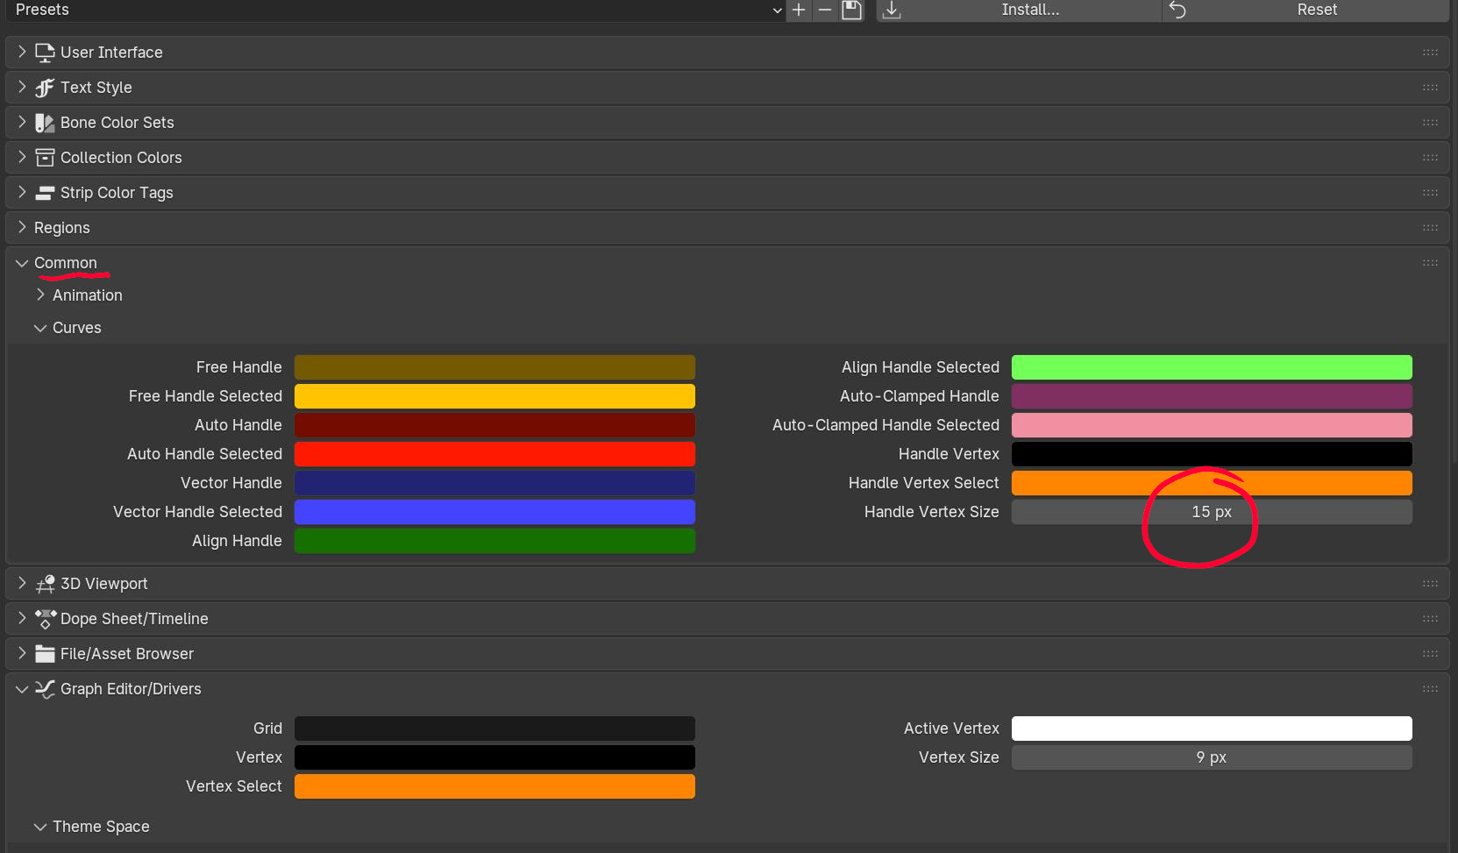The width and height of the screenshot is (1458, 853).
Task: Click the File/Asset Browser folder icon
Action: 45,654
